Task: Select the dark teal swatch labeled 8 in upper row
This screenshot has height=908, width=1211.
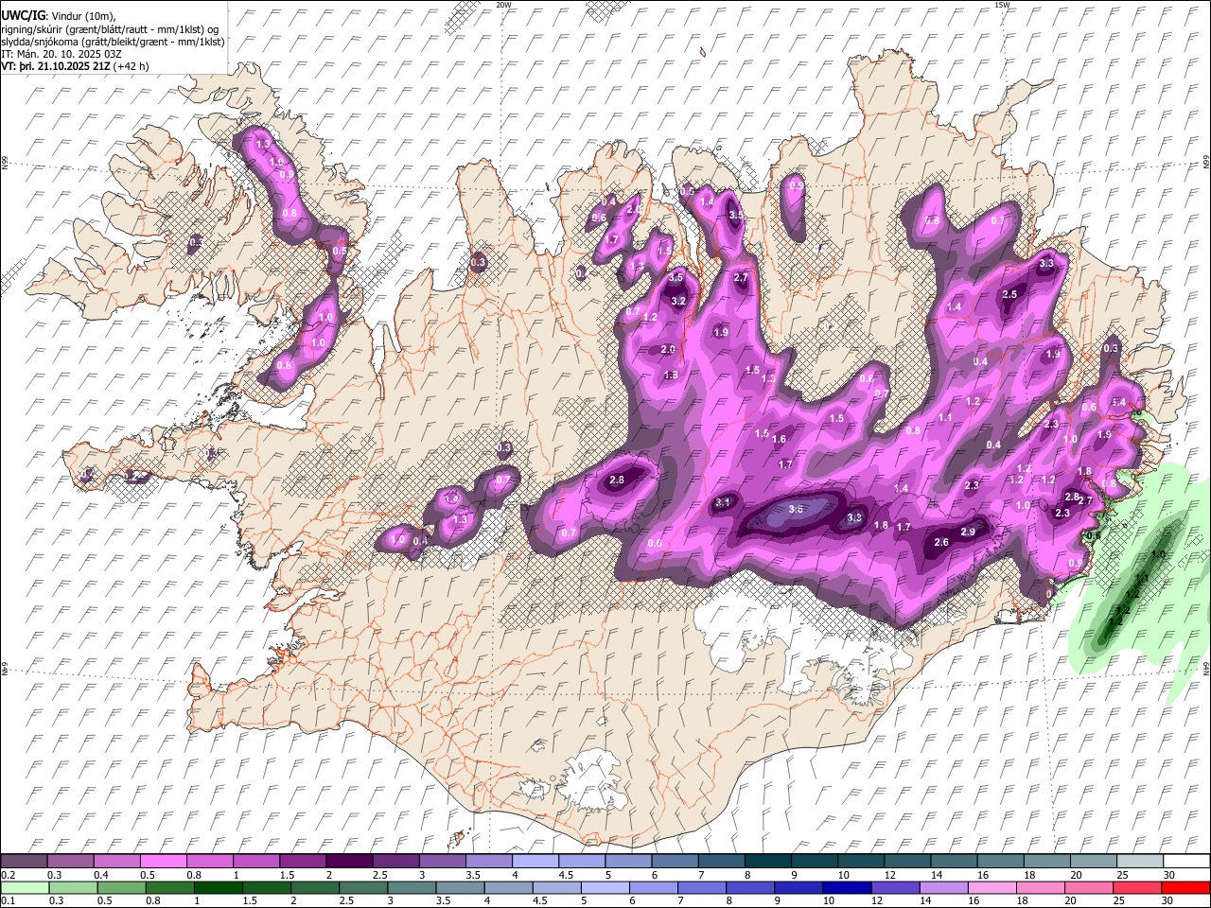Action: [766, 861]
